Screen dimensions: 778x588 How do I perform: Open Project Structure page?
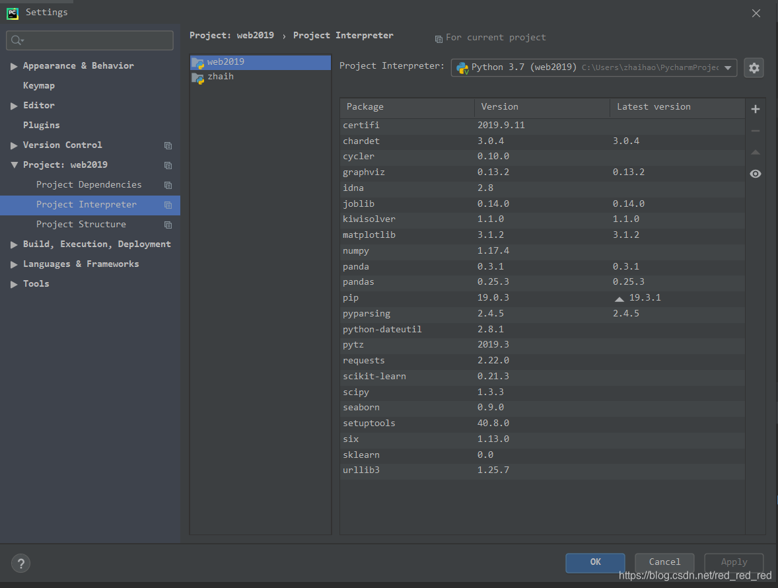click(x=81, y=224)
